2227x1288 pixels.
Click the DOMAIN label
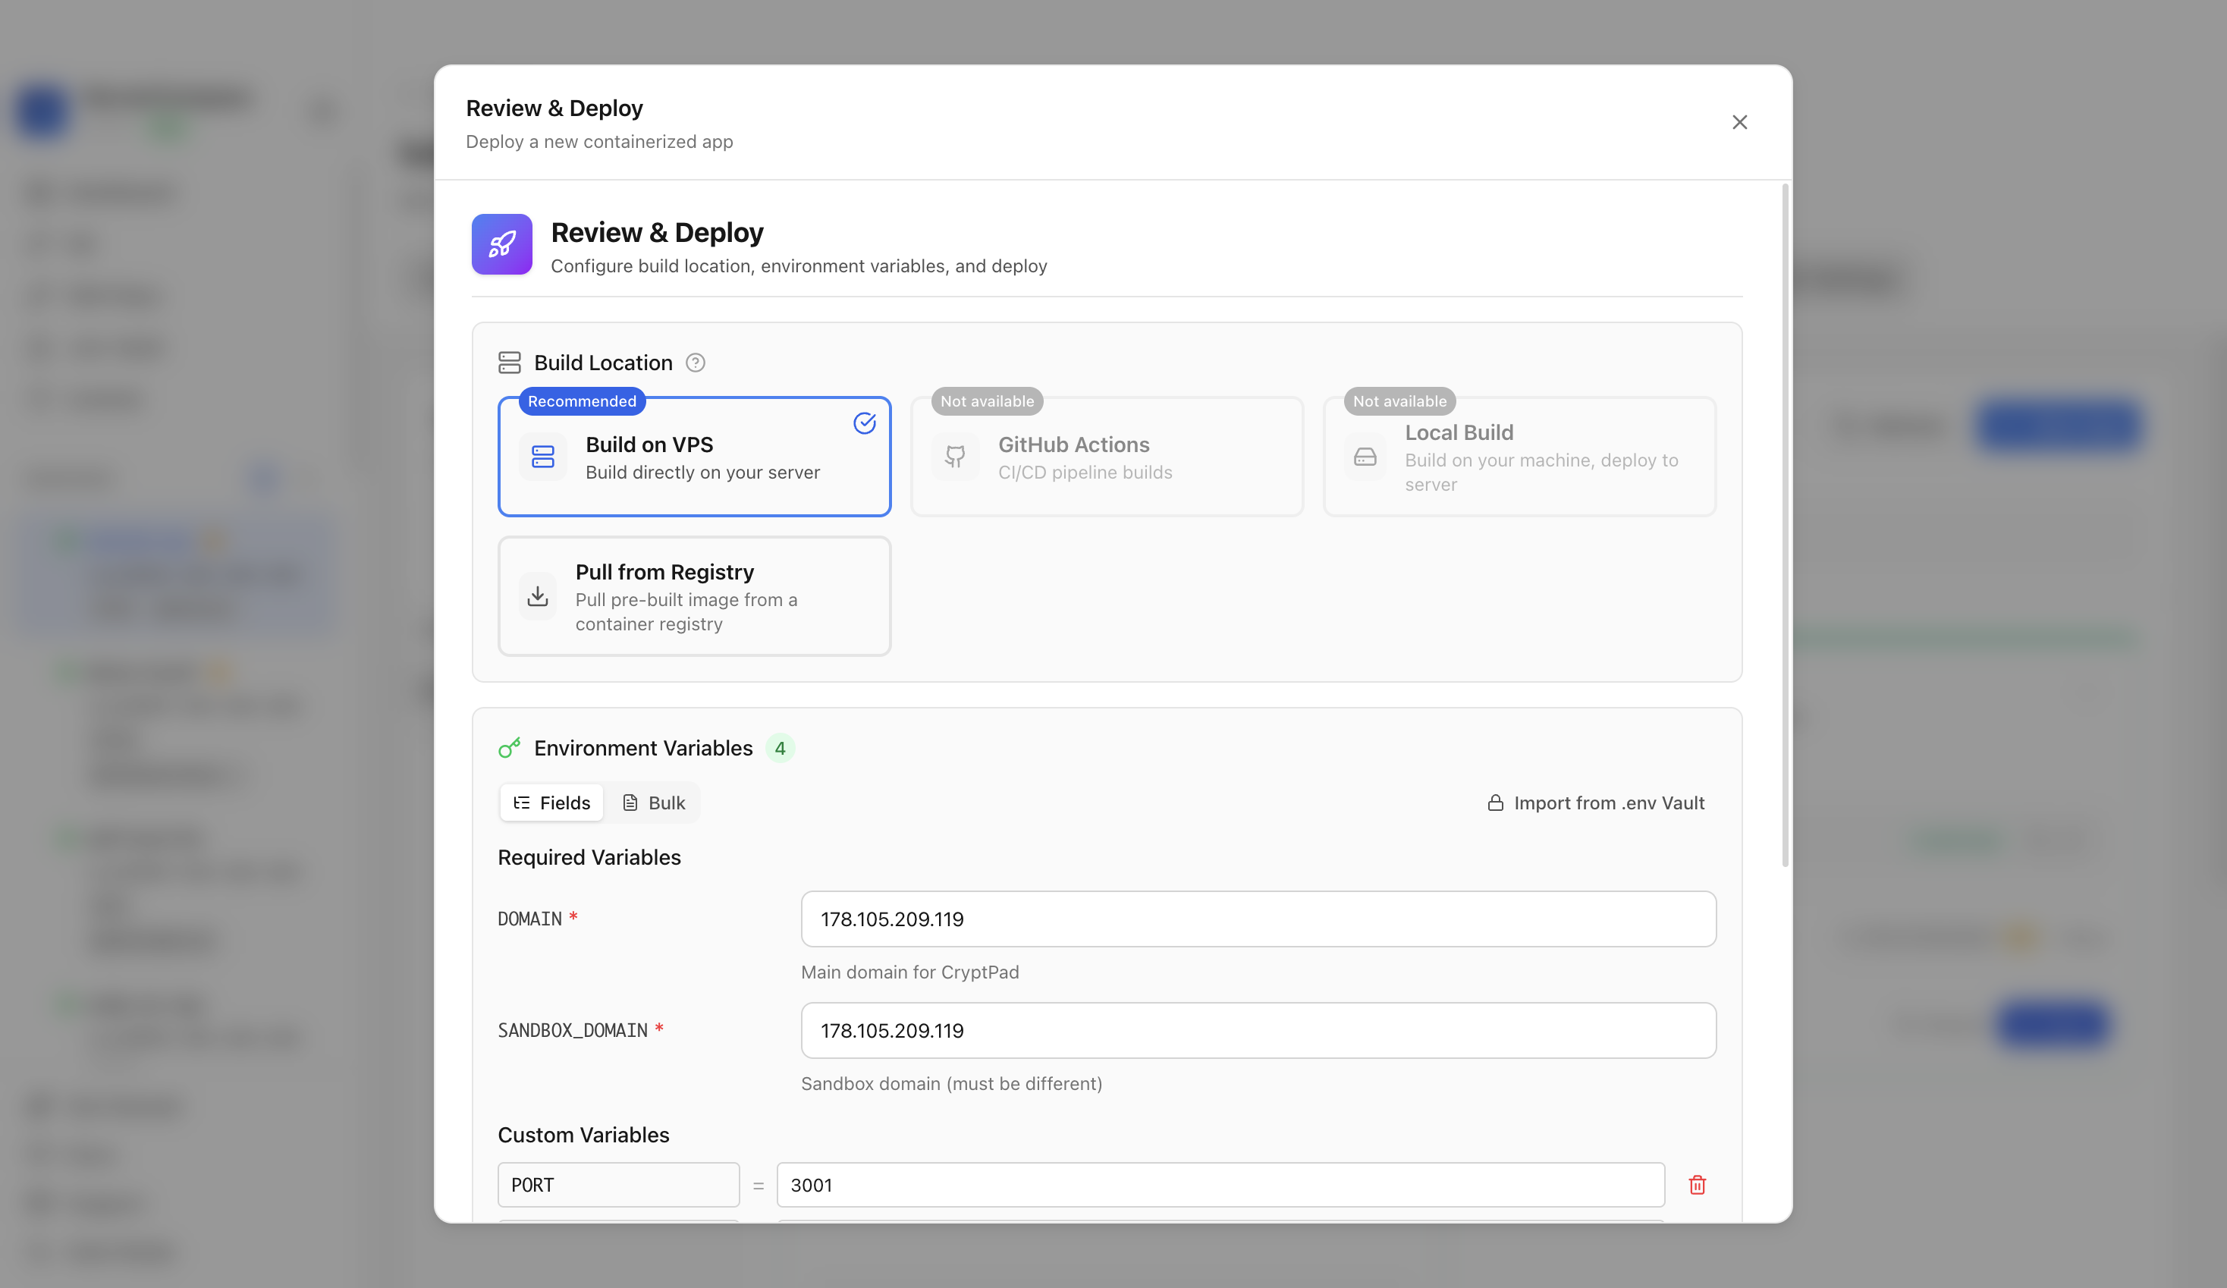point(529,919)
